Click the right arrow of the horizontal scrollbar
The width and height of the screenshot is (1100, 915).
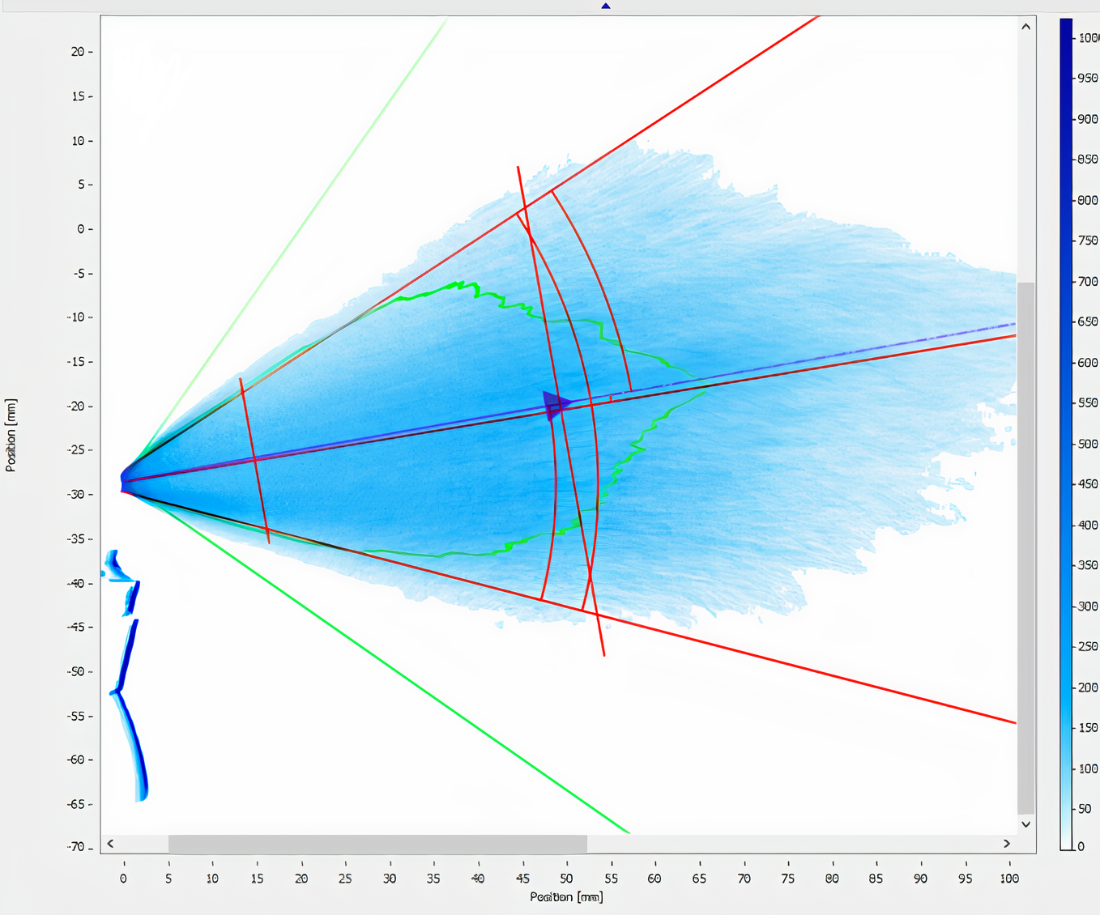[x=1006, y=844]
